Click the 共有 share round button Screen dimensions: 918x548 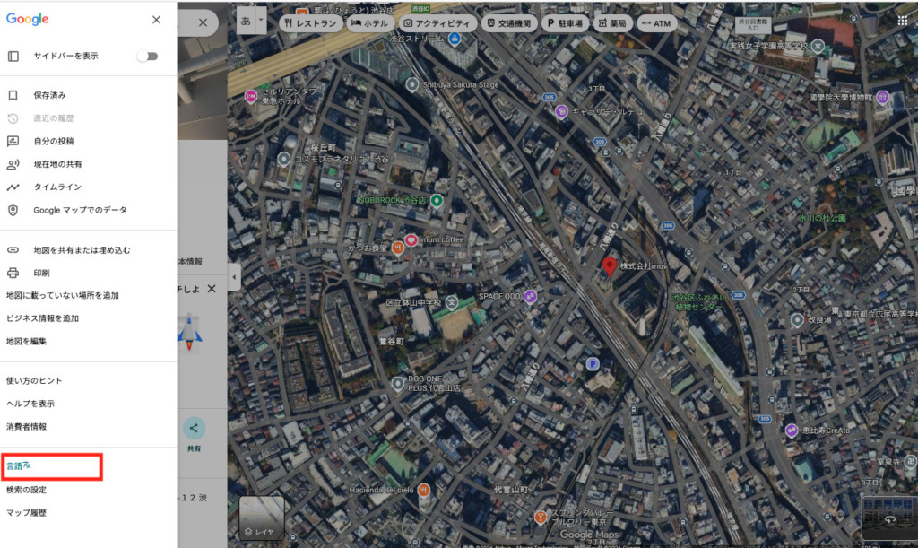tap(194, 429)
